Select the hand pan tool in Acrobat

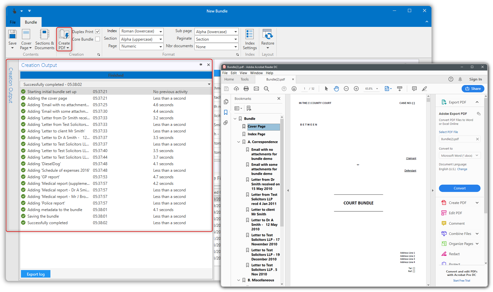(336, 89)
